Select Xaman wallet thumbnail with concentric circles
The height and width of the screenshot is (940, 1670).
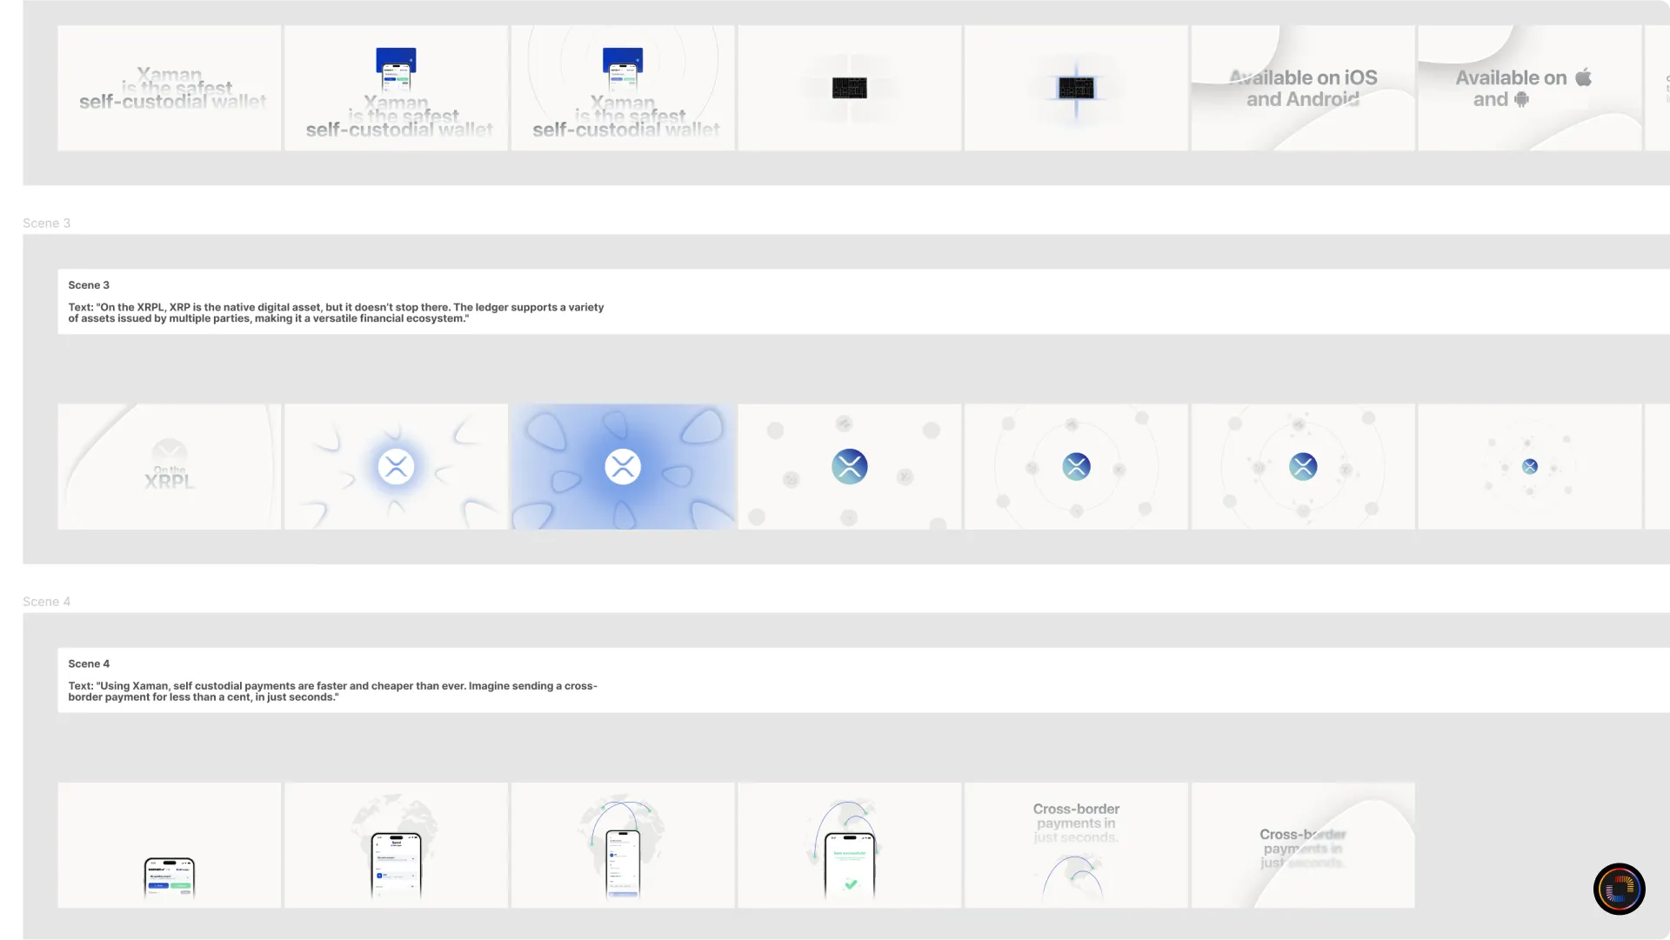pos(623,88)
